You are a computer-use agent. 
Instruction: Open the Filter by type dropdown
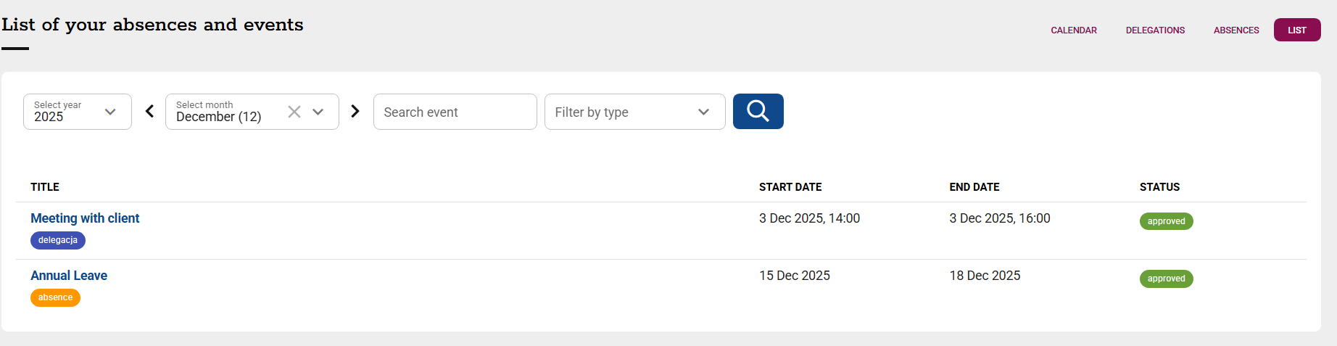pyautogui.click(x=634, y=112)
